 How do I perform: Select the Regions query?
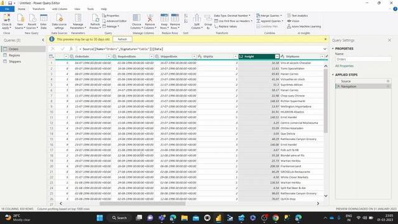pyautogui.click(x=24, y=55)
